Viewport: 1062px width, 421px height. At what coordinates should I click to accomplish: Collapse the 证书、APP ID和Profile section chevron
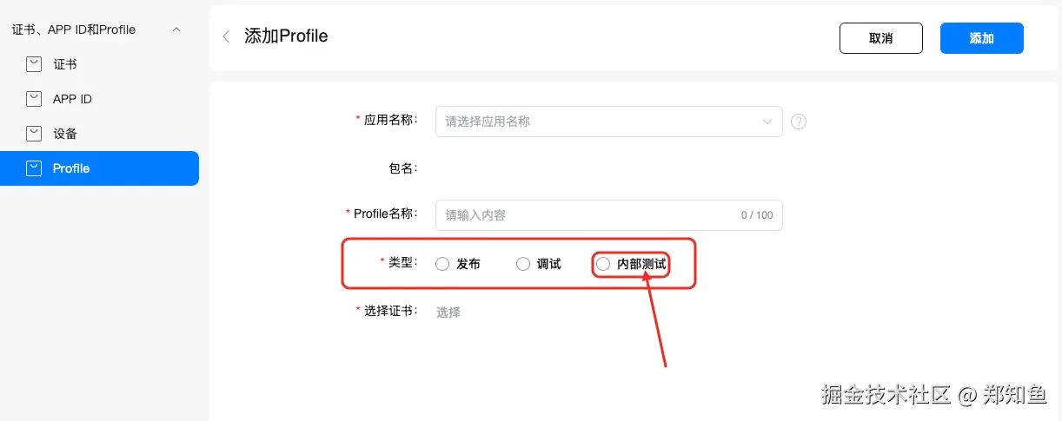pyautogui.click(x=177, y=30)
